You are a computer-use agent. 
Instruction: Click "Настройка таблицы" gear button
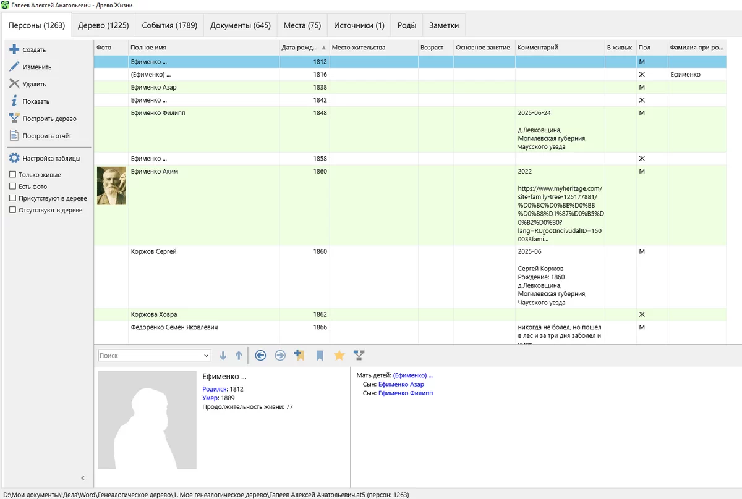(x=51, y=158)
